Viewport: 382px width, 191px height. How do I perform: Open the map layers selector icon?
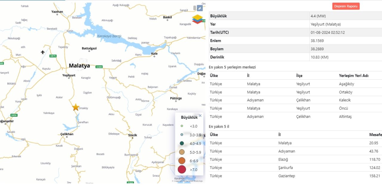(x=197, y=20)
